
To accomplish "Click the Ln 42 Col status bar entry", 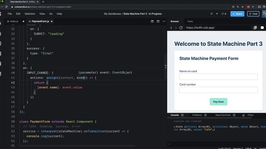I will [224, 148].
